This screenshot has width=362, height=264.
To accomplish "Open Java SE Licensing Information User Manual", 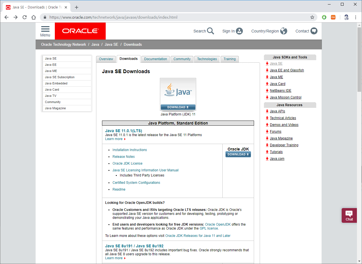I will (x=146, y=170).
